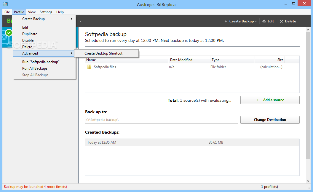Screen dimensions: 313x192
Task: Choose Duplicate in the Profile menu
Action: (x=44, y=34)
